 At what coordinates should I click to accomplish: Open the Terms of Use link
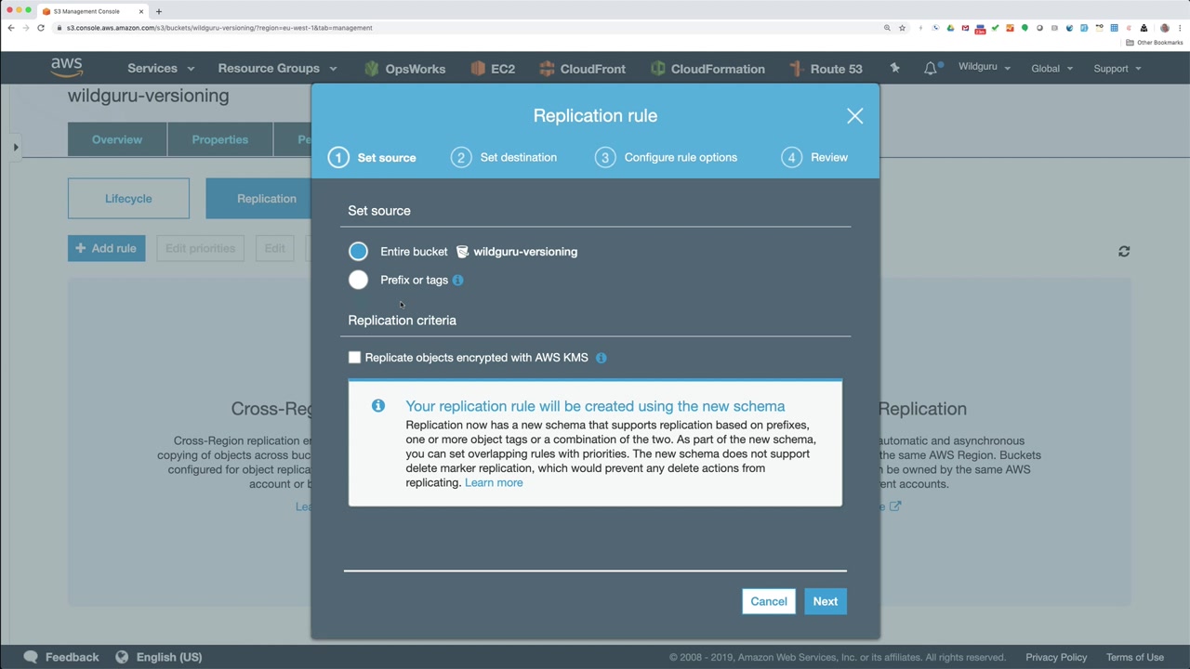click(x=1135, y=657)
